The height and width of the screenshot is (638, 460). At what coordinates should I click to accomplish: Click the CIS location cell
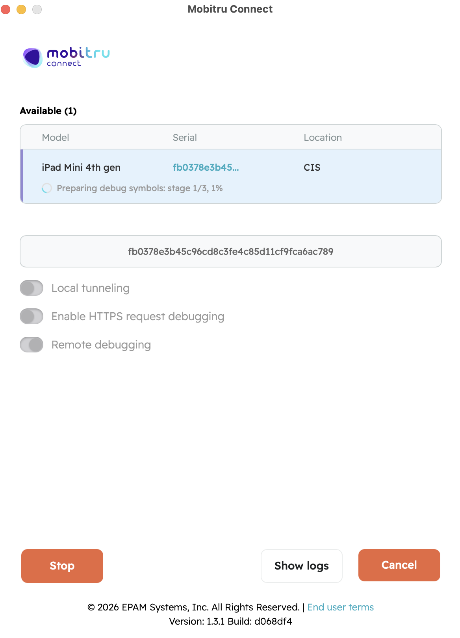coord(312,168)
